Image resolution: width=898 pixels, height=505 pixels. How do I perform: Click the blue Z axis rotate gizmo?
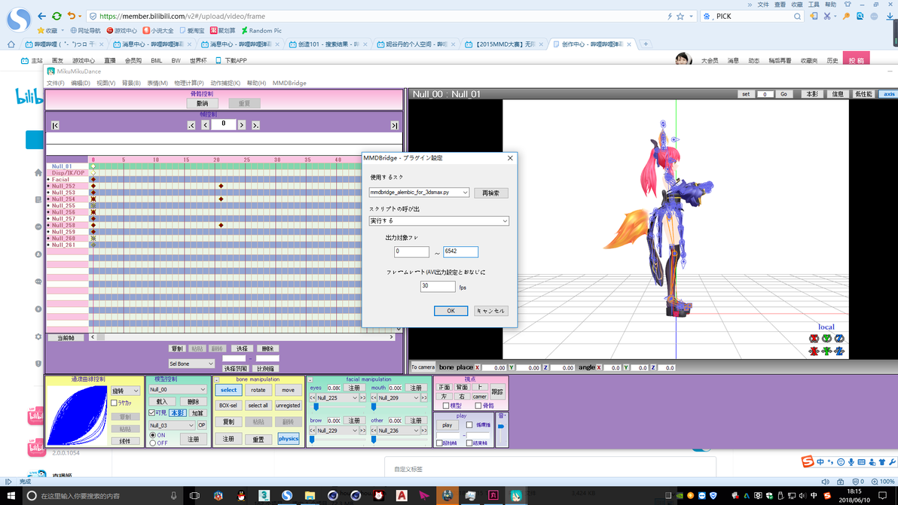[839, 339]
